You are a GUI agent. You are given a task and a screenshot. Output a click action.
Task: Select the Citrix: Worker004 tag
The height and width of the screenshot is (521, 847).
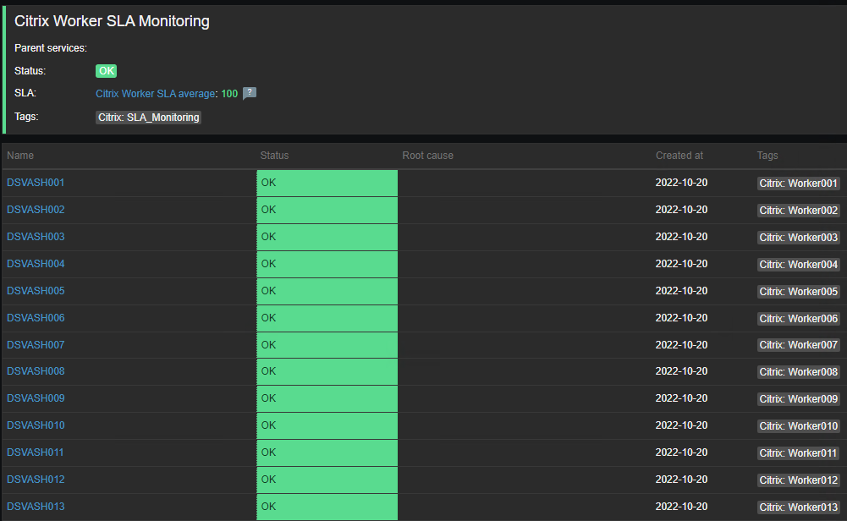point(798,265)
